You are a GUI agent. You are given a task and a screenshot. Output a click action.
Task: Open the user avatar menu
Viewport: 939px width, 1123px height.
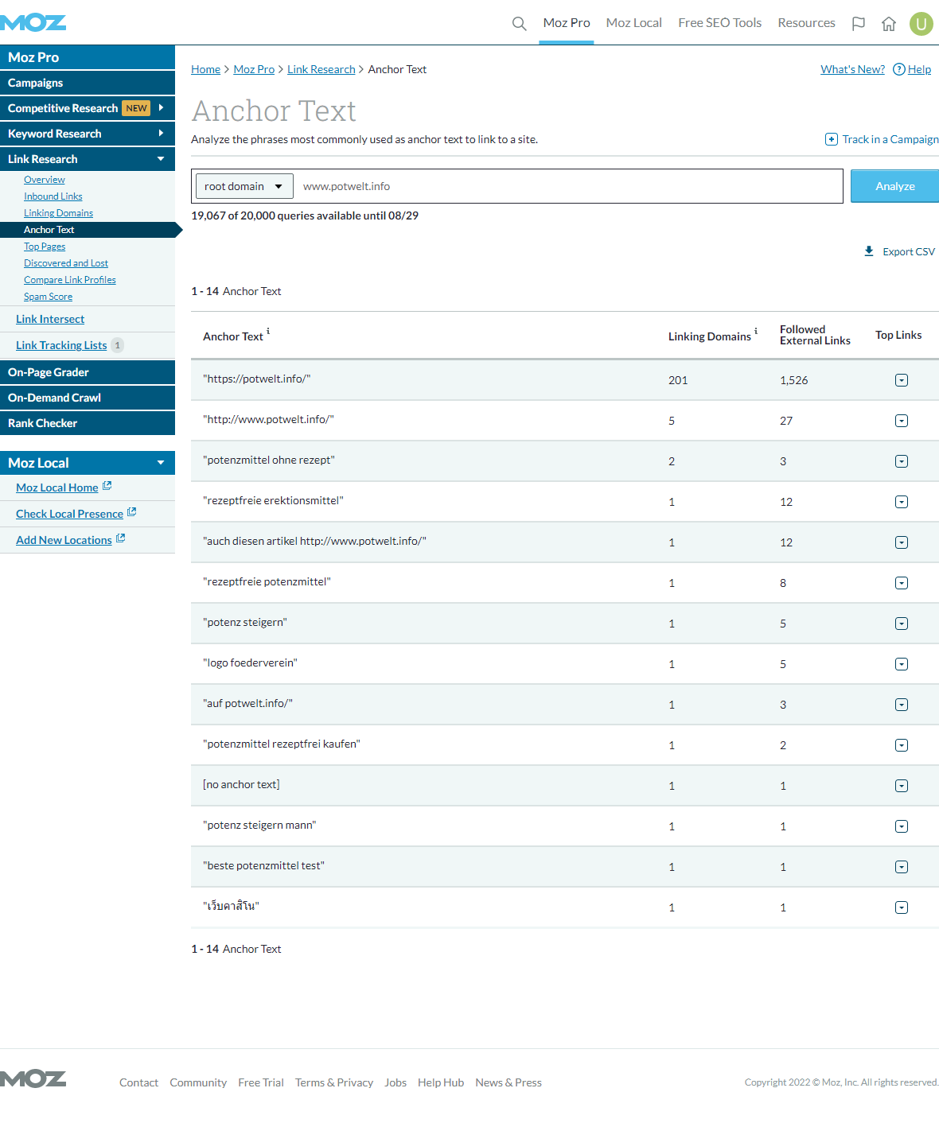921,23
